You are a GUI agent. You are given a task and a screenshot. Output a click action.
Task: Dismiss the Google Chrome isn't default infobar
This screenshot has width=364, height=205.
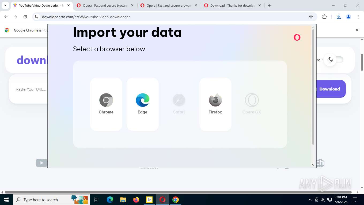(x=357, y=30)
